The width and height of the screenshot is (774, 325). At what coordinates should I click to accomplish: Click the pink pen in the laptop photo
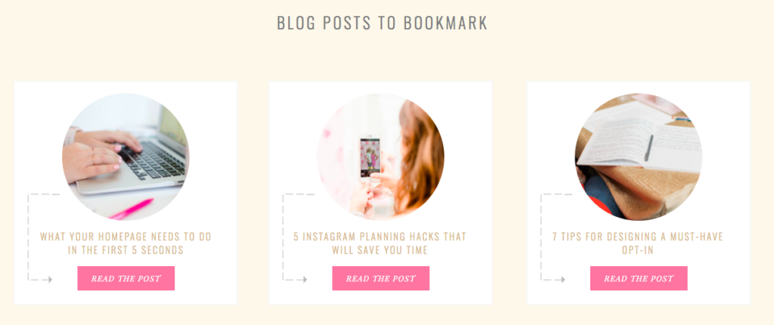tap(132, 209)
